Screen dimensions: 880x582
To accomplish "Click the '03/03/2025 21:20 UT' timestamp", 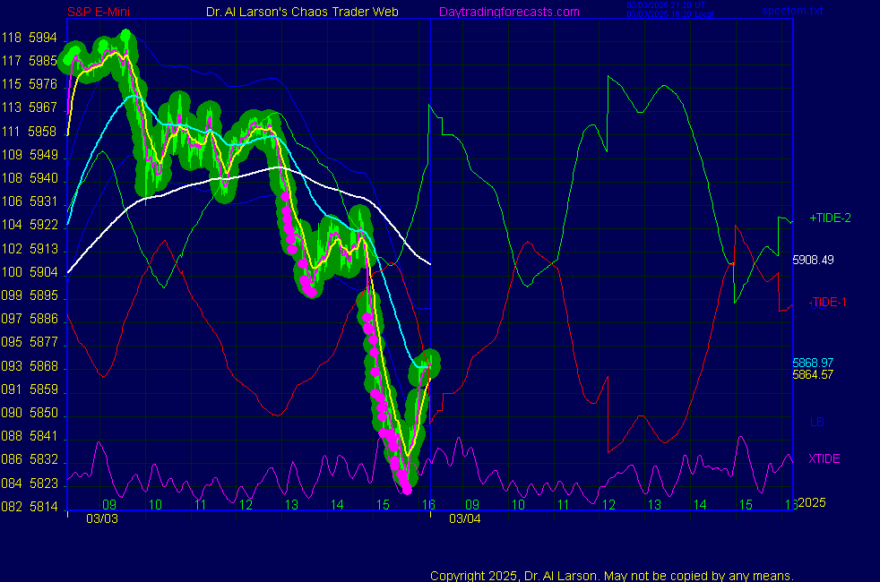I will coord(666,5).
